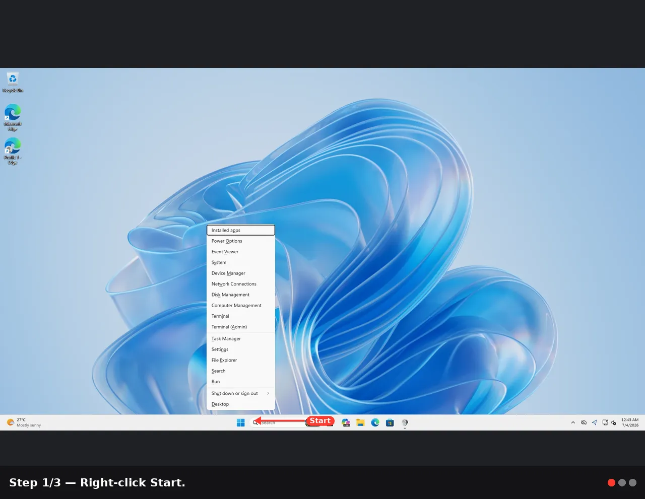Image resolution: width=645 pixels, height=499 pixels.
Task: Expand Shut down or sign out submenu
Action: [x=241, y=393]
